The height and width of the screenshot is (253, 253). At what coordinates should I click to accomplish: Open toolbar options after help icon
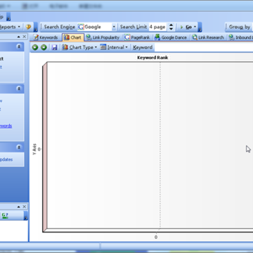[x=36, y=27]
